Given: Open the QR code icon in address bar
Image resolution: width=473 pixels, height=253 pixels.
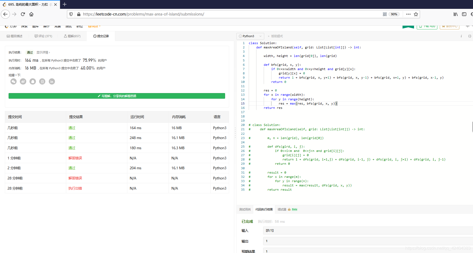Looking at the screenshot, I should click(x=385, y=14).
